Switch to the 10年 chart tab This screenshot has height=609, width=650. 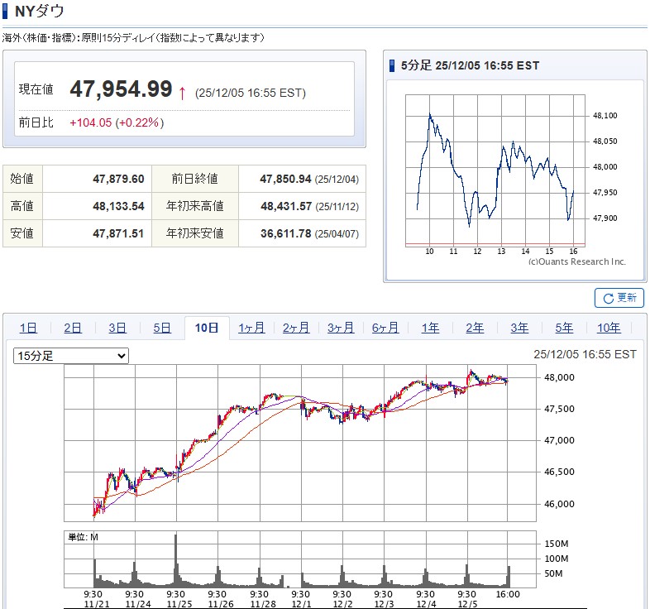609,328
